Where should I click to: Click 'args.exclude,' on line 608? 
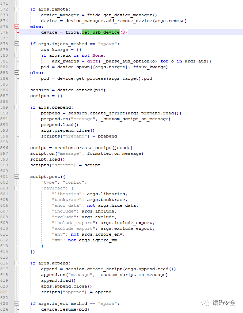click(x=99, y=217)
